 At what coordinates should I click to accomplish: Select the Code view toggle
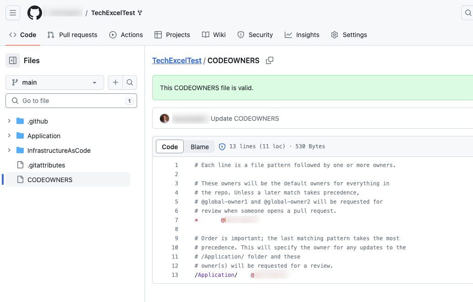click(x=170, y=146)
